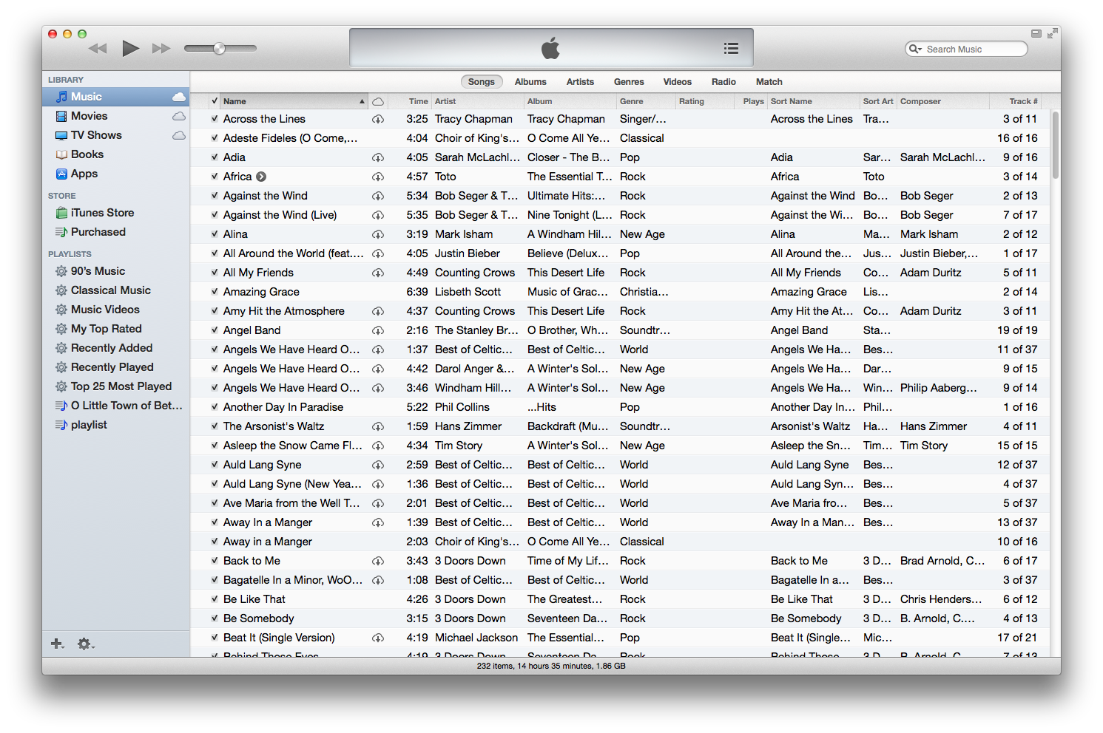Toggle the checkbox for Be Somebody
Viewport: 1103px width, 733px height.
click(215, 618)
